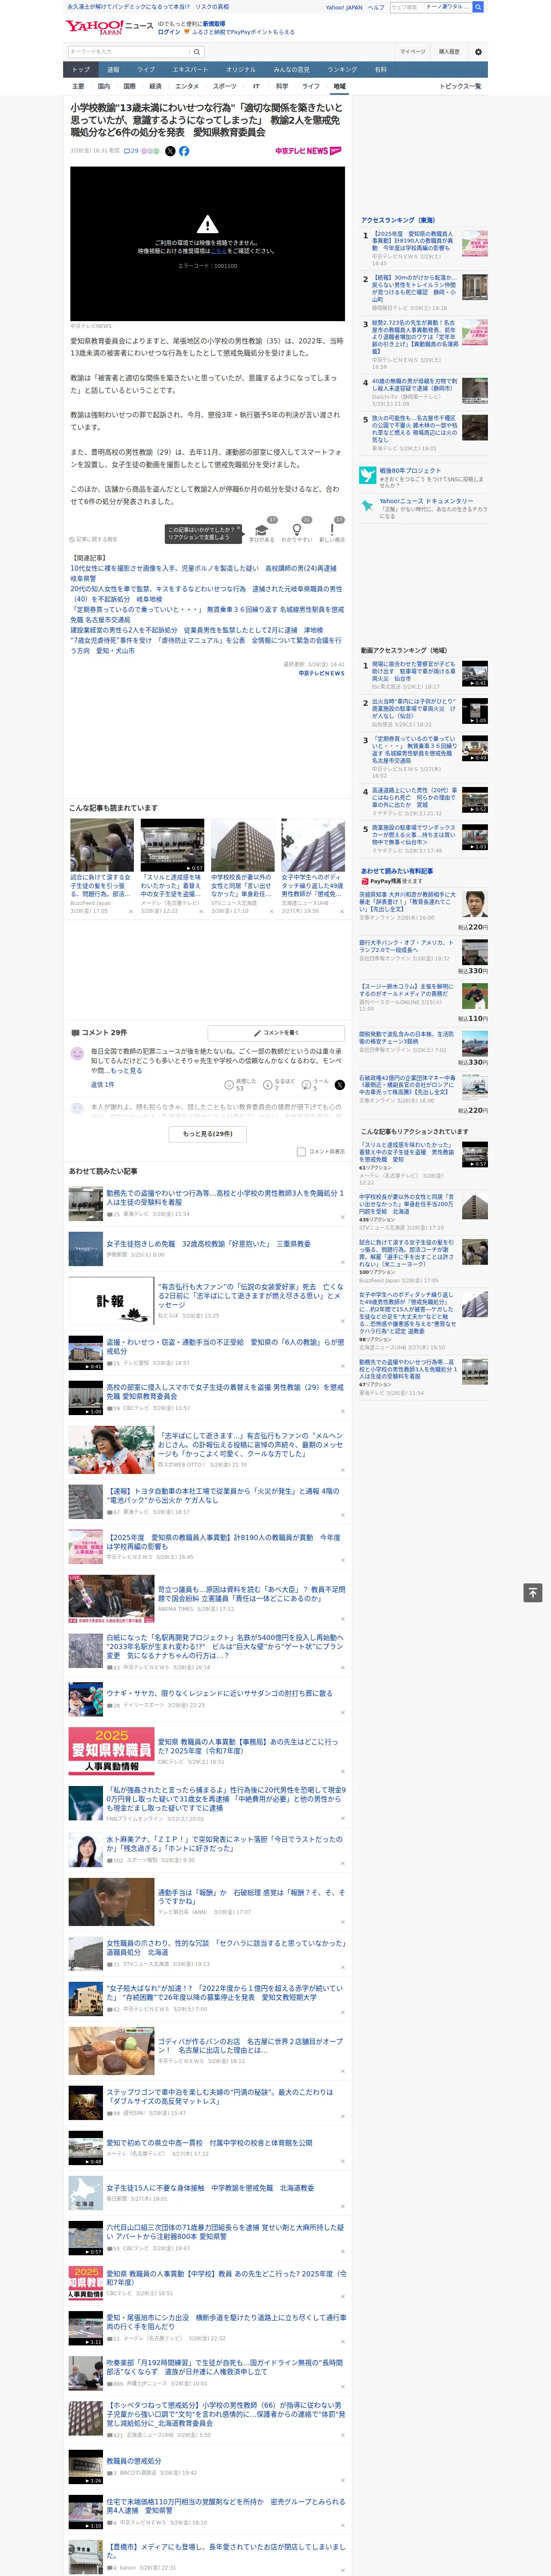This screenshot has width=551, height=2576.
Task: Select the みんなの意見 tab
Action: click(292, 69)
